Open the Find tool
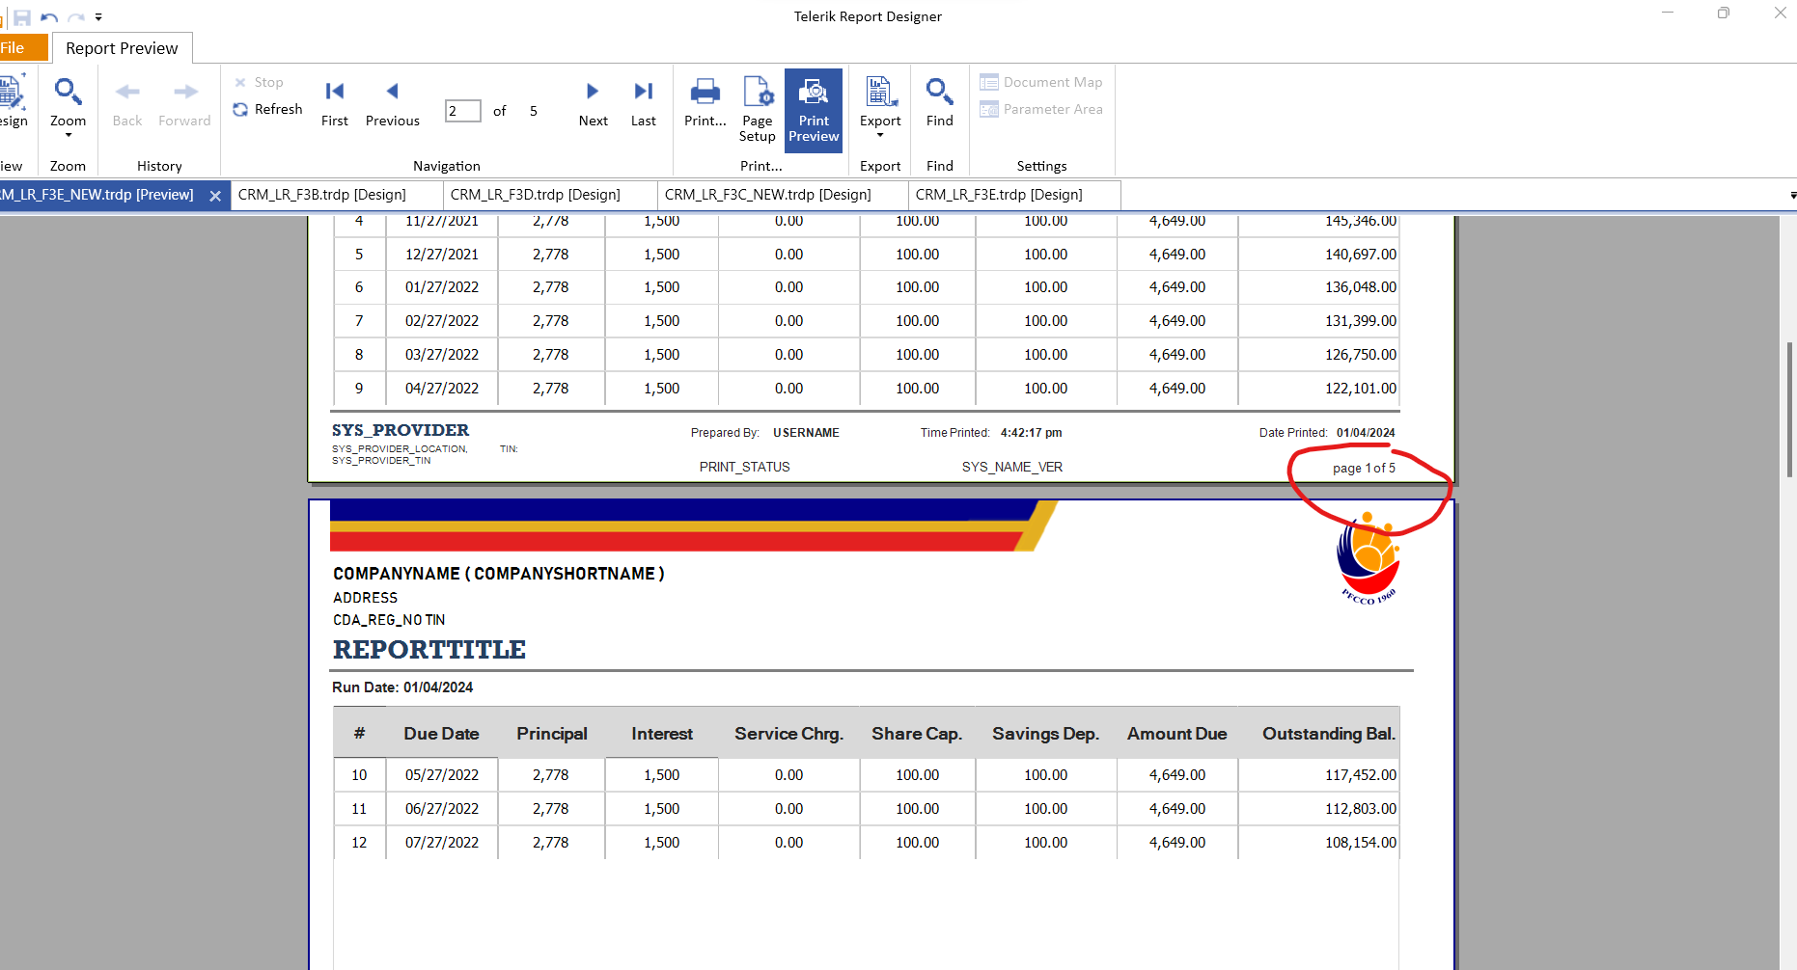 tap(939, 103)
